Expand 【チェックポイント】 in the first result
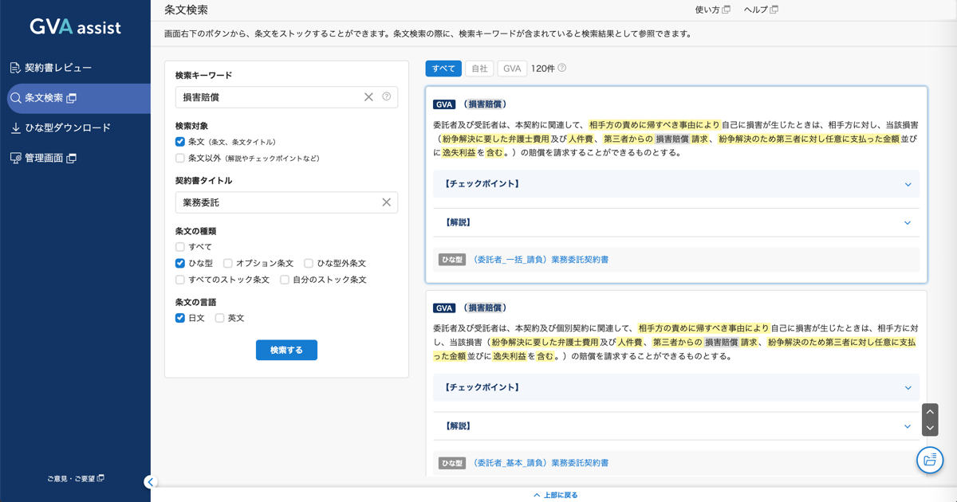This screenshot has width=957, height=502. pyautogui.click(x=676, y=184)
